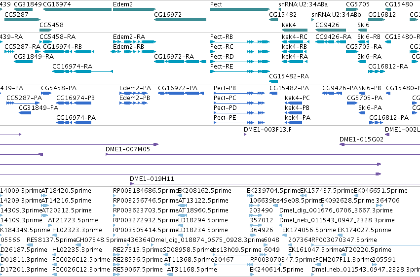Select BAC clone label DME1-007M05
This screenshot has width=420, height=277.
(127, 149)
